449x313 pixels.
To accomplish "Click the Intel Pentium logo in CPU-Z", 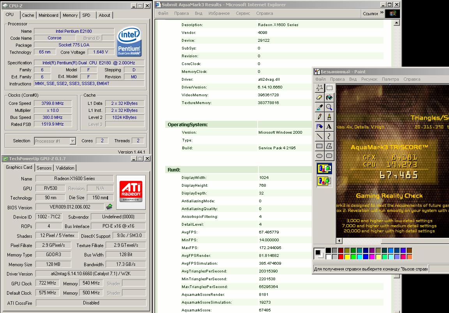I will [x=129, y=42].
